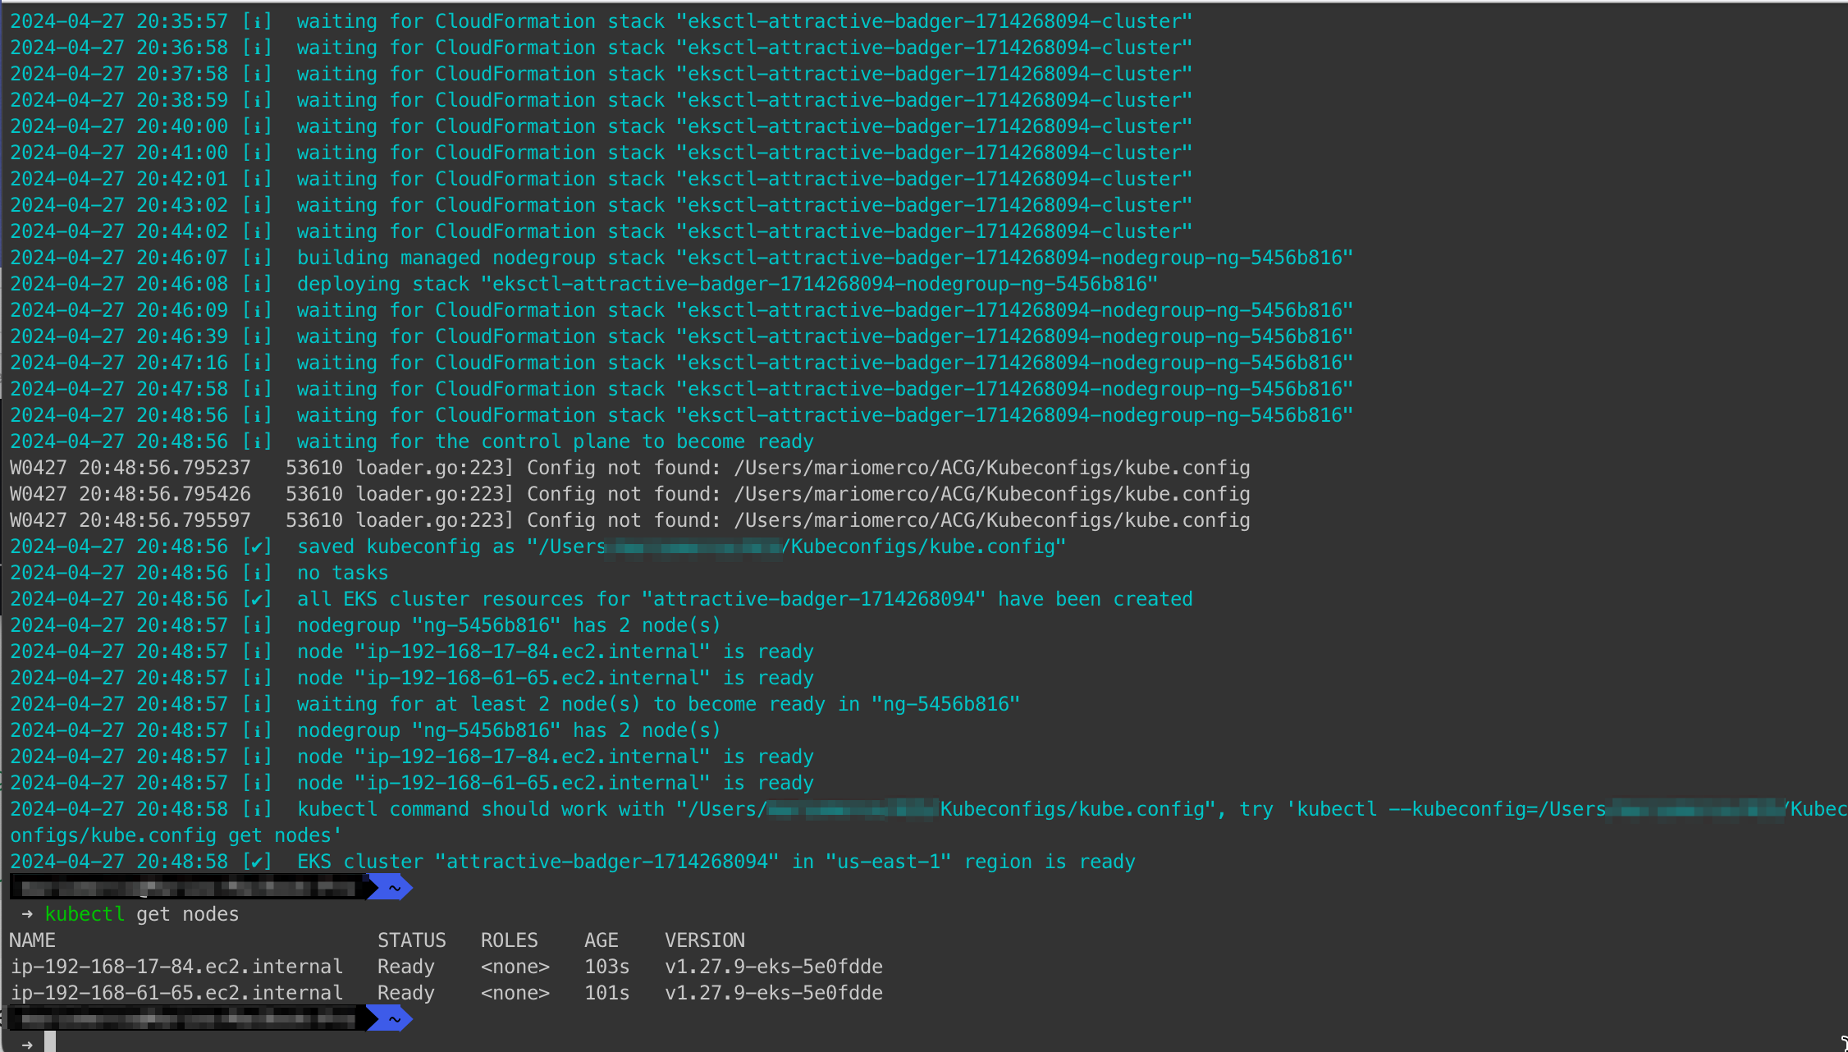Click the checkmark on 'all EKS cluster resources' line
The height and width of the screenshot is (1052, 1848).
[x=257, y=599]
